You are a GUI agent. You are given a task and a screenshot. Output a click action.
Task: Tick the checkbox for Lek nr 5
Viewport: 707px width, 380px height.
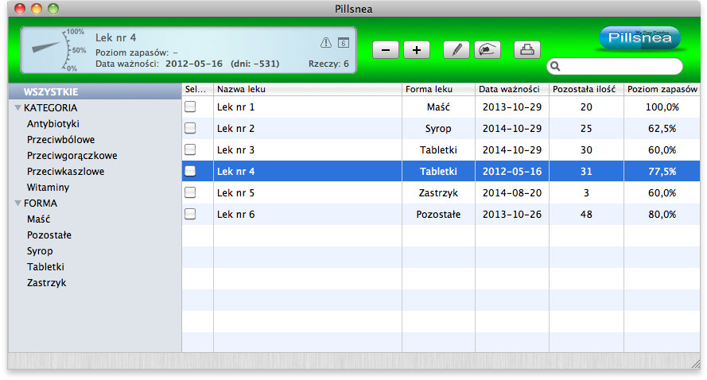pyautogui.click(x=190, y=192)
